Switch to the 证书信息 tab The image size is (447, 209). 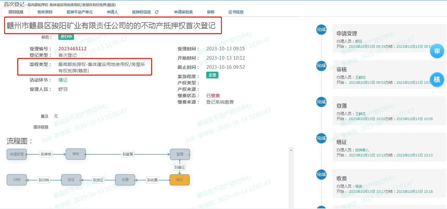click(x=236, y=12)
